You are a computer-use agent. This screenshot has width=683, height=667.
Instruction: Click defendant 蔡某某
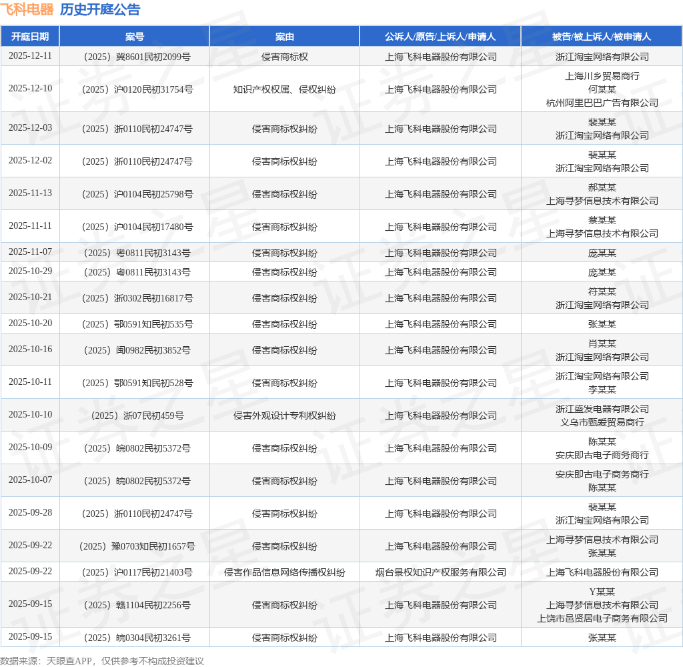click(602, 220)
